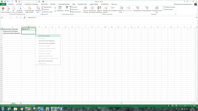Choose 'Заполнить только значения' in menu
This screenshot has width=198, height=111.
(x=48, y=43)
